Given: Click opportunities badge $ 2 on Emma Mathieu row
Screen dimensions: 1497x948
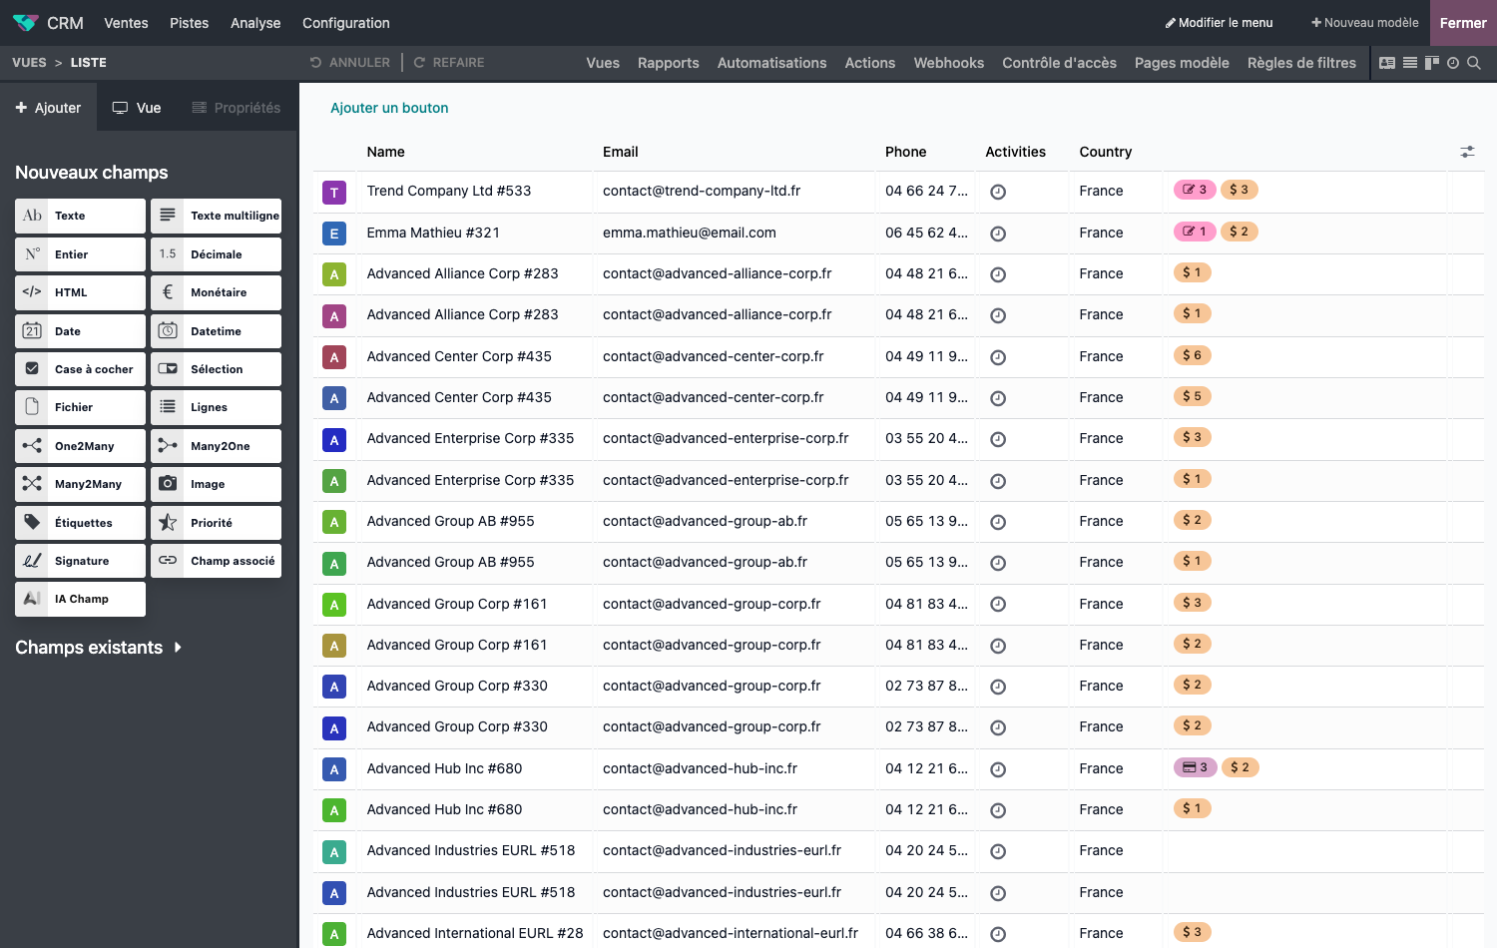Looking at the screenshot, I should point(1240,232).
